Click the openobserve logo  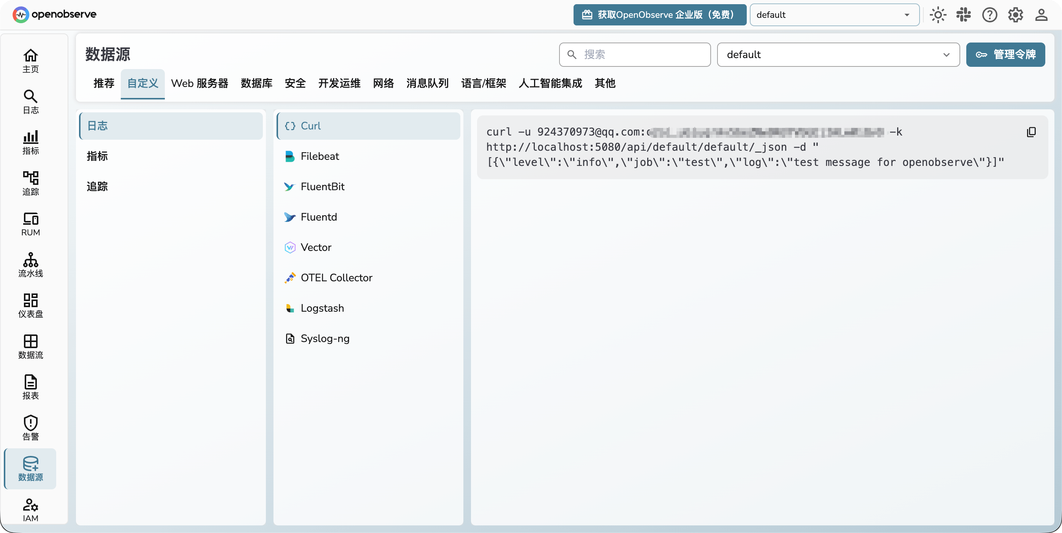(54, 14)
